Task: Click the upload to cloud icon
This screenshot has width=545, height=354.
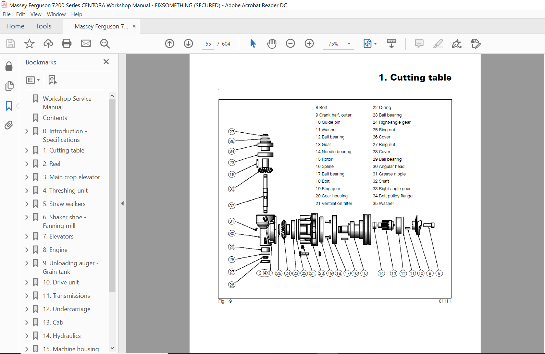Action: coord(48,44)
